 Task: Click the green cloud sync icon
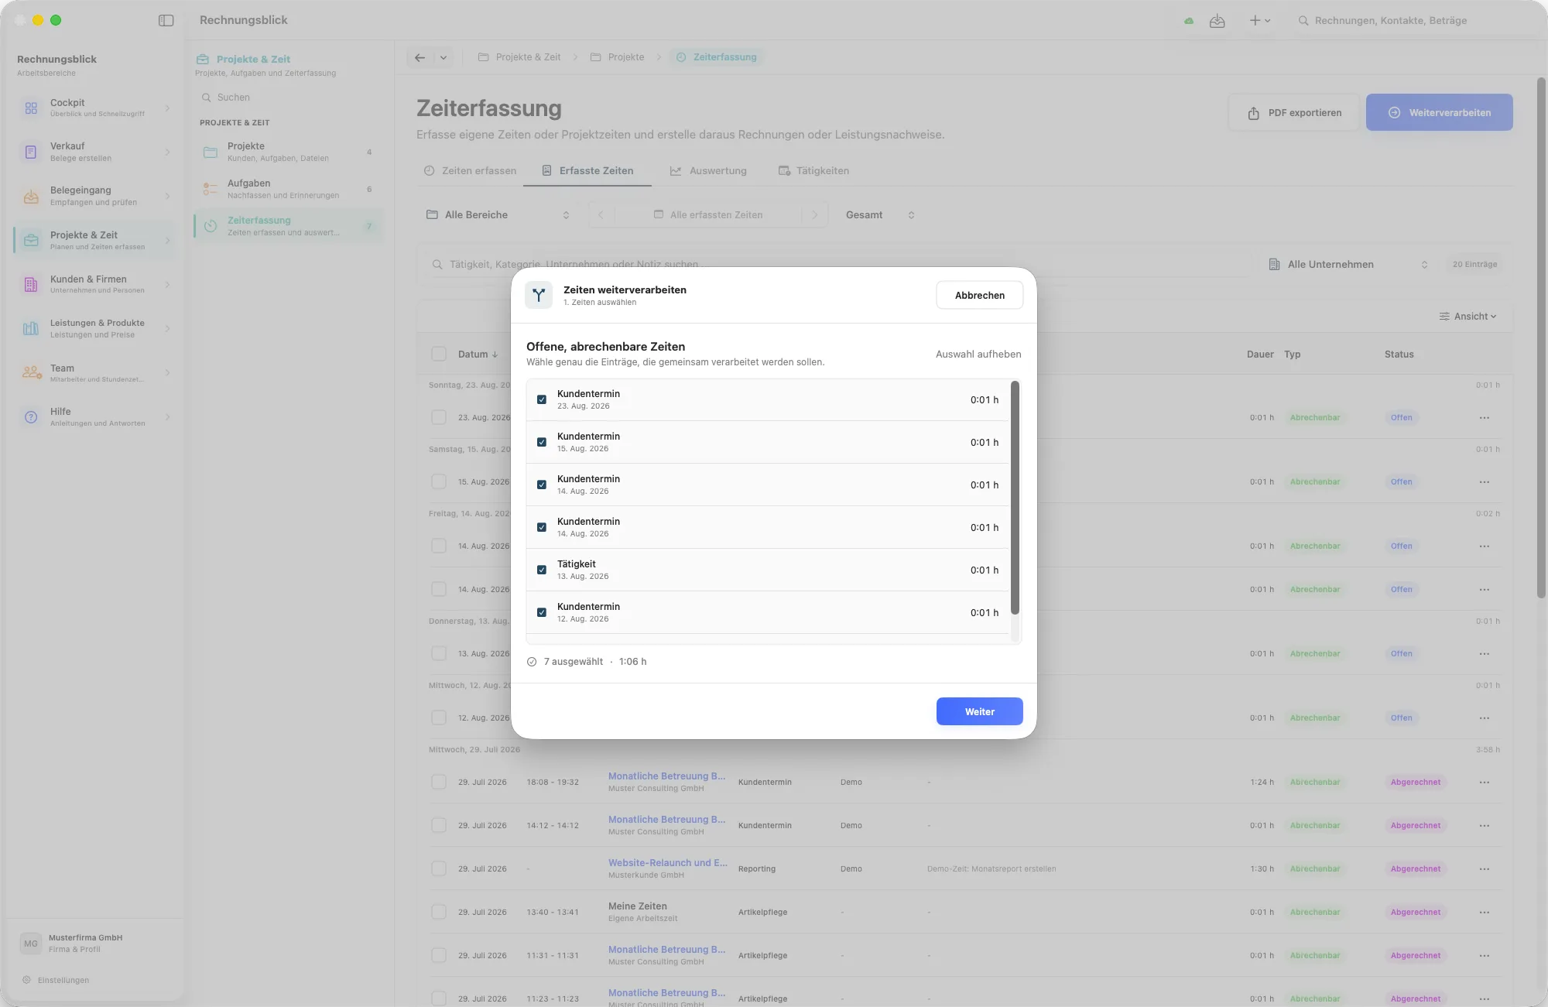click(1189, 21)
